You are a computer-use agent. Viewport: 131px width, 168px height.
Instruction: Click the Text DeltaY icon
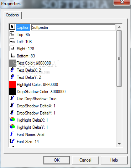click(x=12, y=77)
